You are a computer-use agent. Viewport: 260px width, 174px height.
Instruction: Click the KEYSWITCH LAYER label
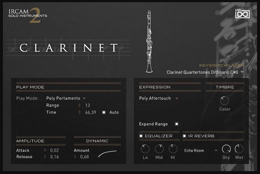222,66
